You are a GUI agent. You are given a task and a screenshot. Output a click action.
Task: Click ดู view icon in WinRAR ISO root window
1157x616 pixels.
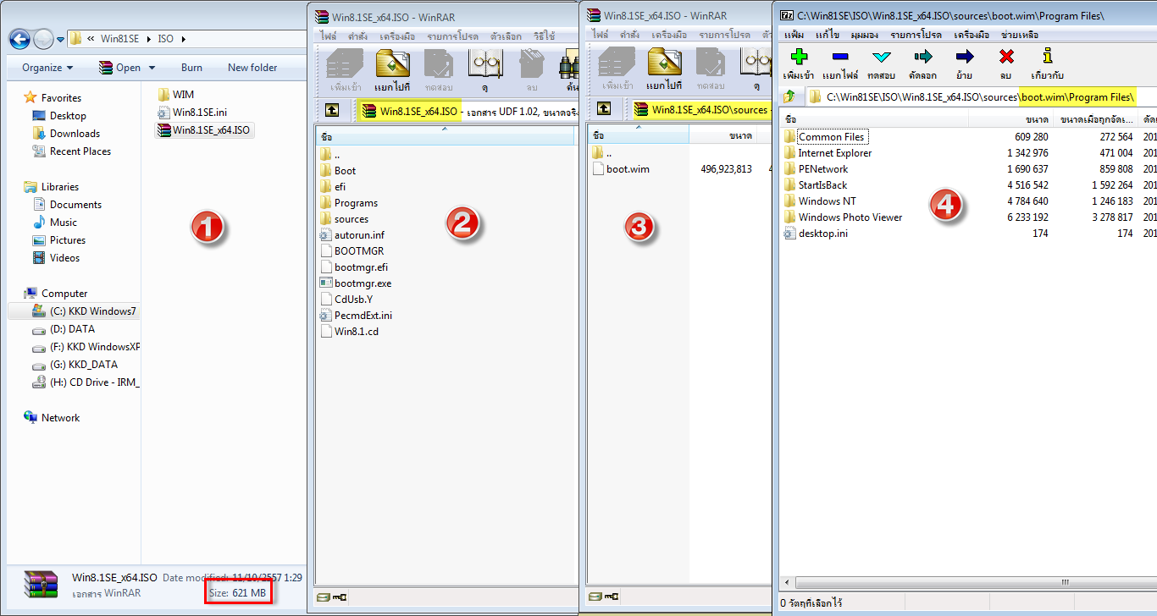point(485,69)
